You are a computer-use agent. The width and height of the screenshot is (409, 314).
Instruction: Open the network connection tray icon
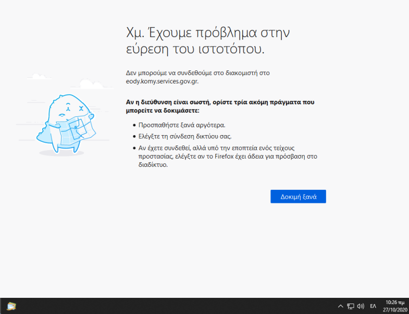[351, 306]
